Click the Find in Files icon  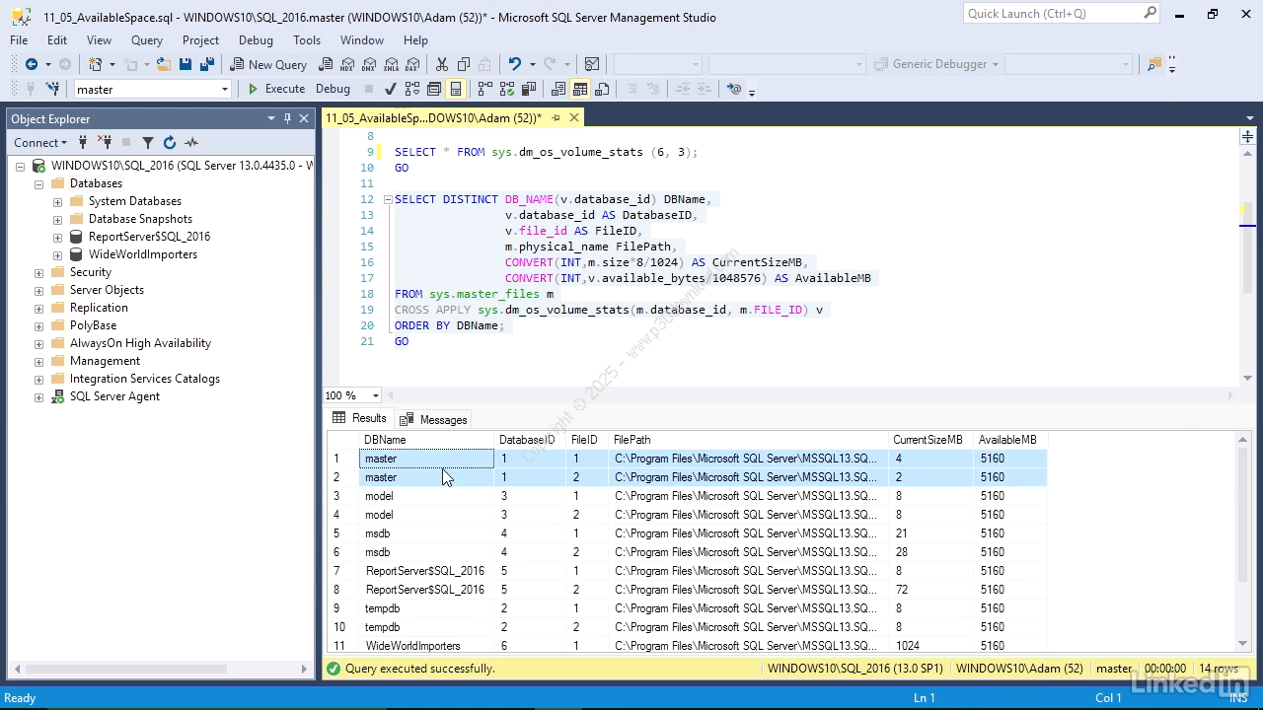click(x=1153, y=64)
